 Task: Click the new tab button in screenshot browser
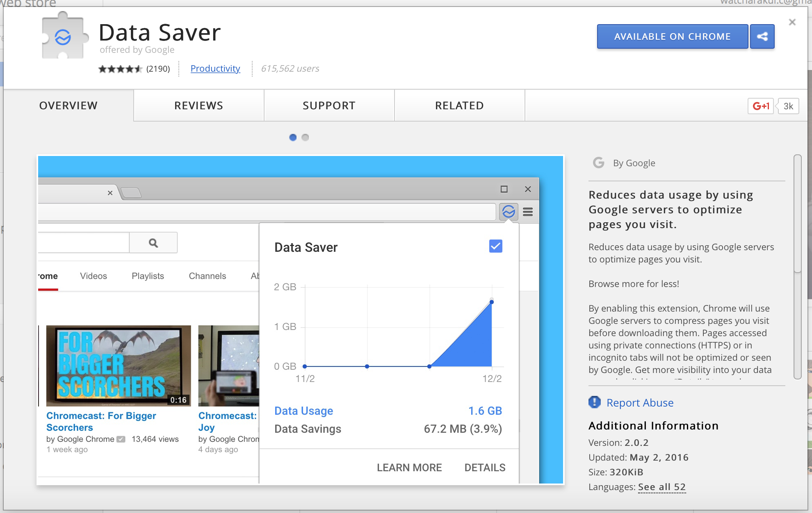coord(131,192)
